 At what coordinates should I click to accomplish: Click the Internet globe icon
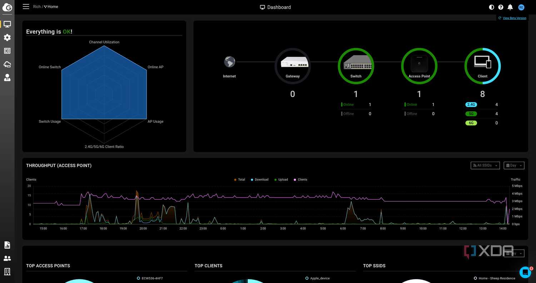point(229,62)
